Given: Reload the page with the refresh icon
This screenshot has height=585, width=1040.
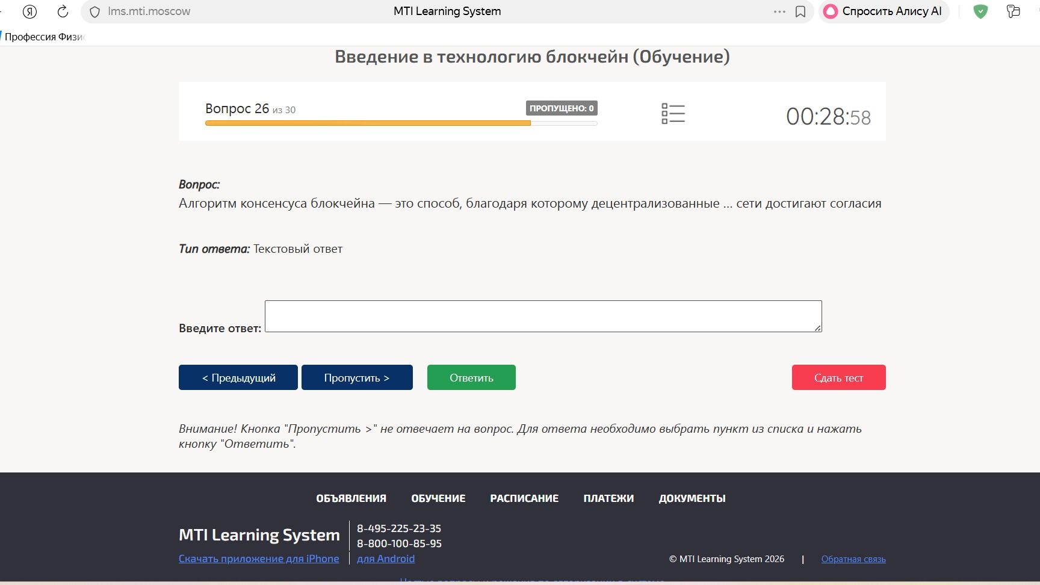Looking at the screenshot, I should (63, 11).
